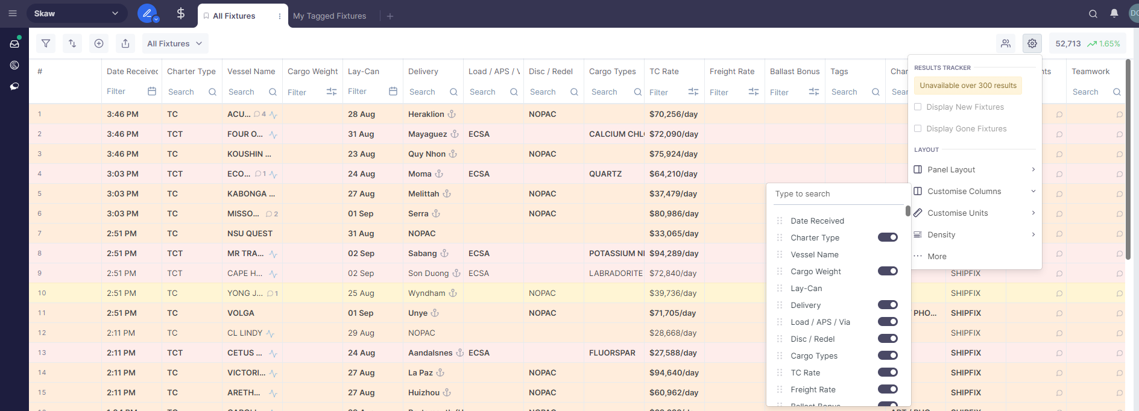Open the notifications bell
Image resolution: width=1139 pixels, height=411 pixels.
pyautogui.click(x=1114, y=14)
